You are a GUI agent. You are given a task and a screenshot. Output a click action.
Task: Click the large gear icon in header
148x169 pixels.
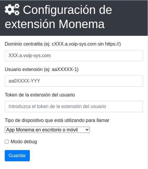tap(10, 9)
